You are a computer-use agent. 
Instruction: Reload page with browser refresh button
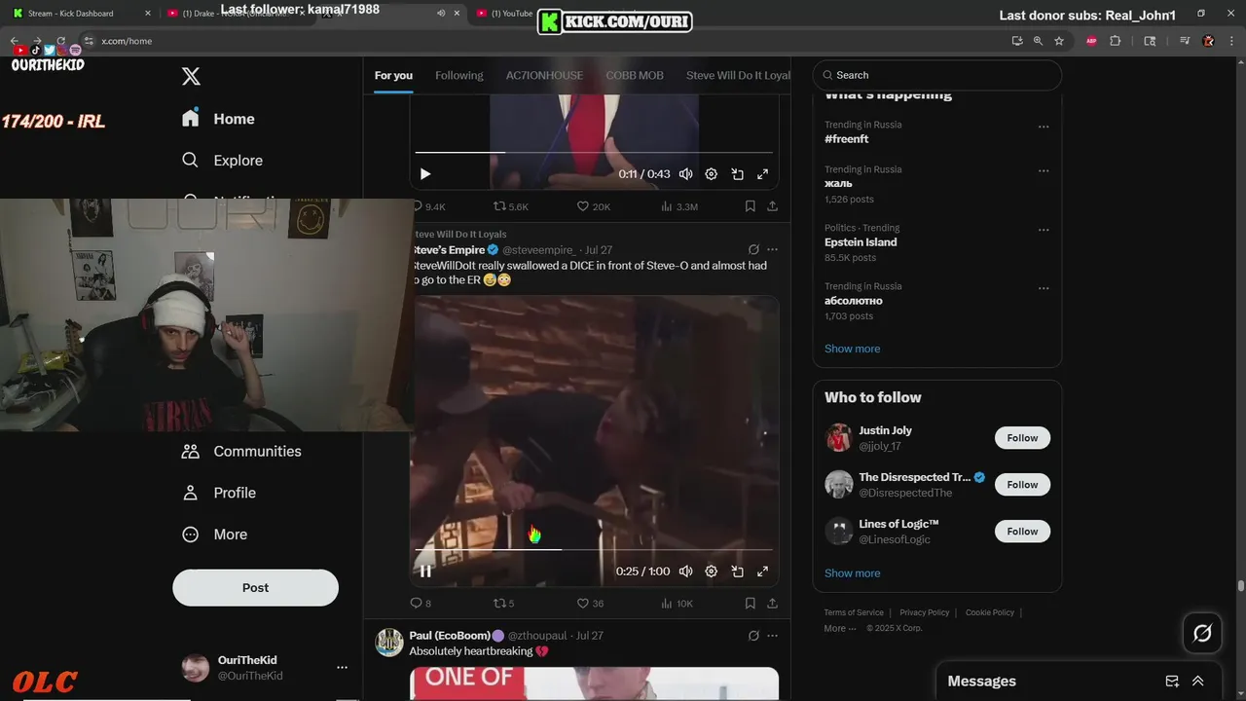point(60,41)
